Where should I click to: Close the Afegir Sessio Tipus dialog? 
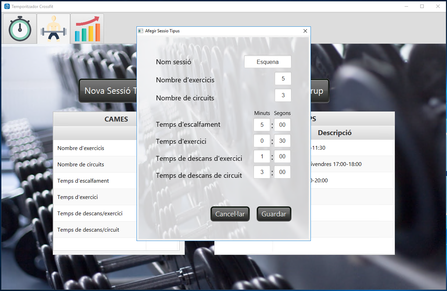click(x=305, y=31)
